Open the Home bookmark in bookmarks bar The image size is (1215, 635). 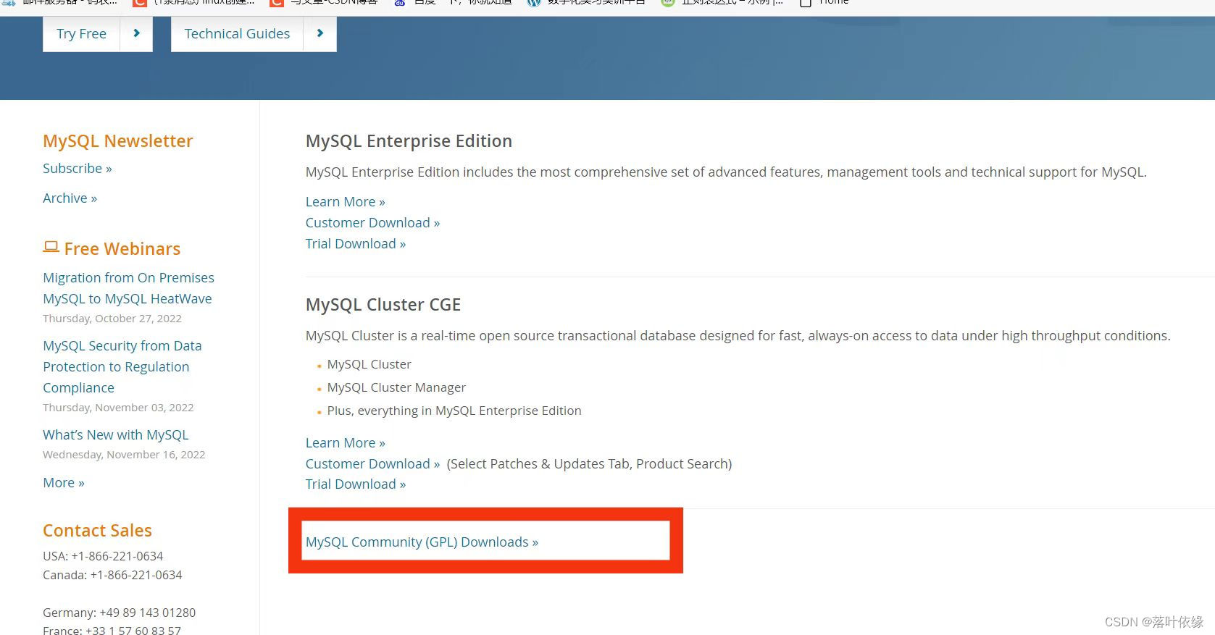pyautogui.click(x=824, y=2)
